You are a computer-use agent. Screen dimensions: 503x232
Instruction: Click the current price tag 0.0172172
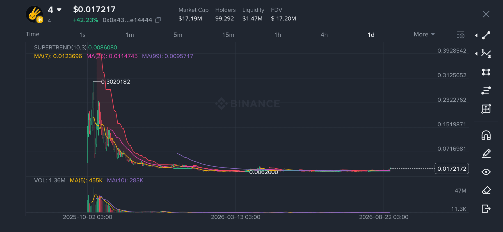(452, 169)
